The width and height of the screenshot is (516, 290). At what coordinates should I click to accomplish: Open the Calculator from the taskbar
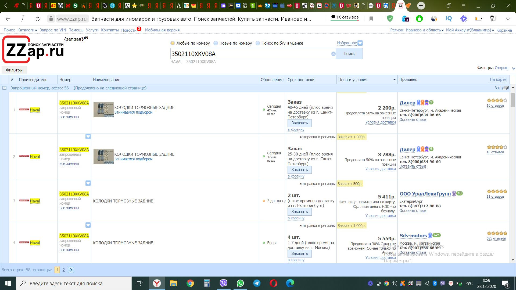point(207,283)
